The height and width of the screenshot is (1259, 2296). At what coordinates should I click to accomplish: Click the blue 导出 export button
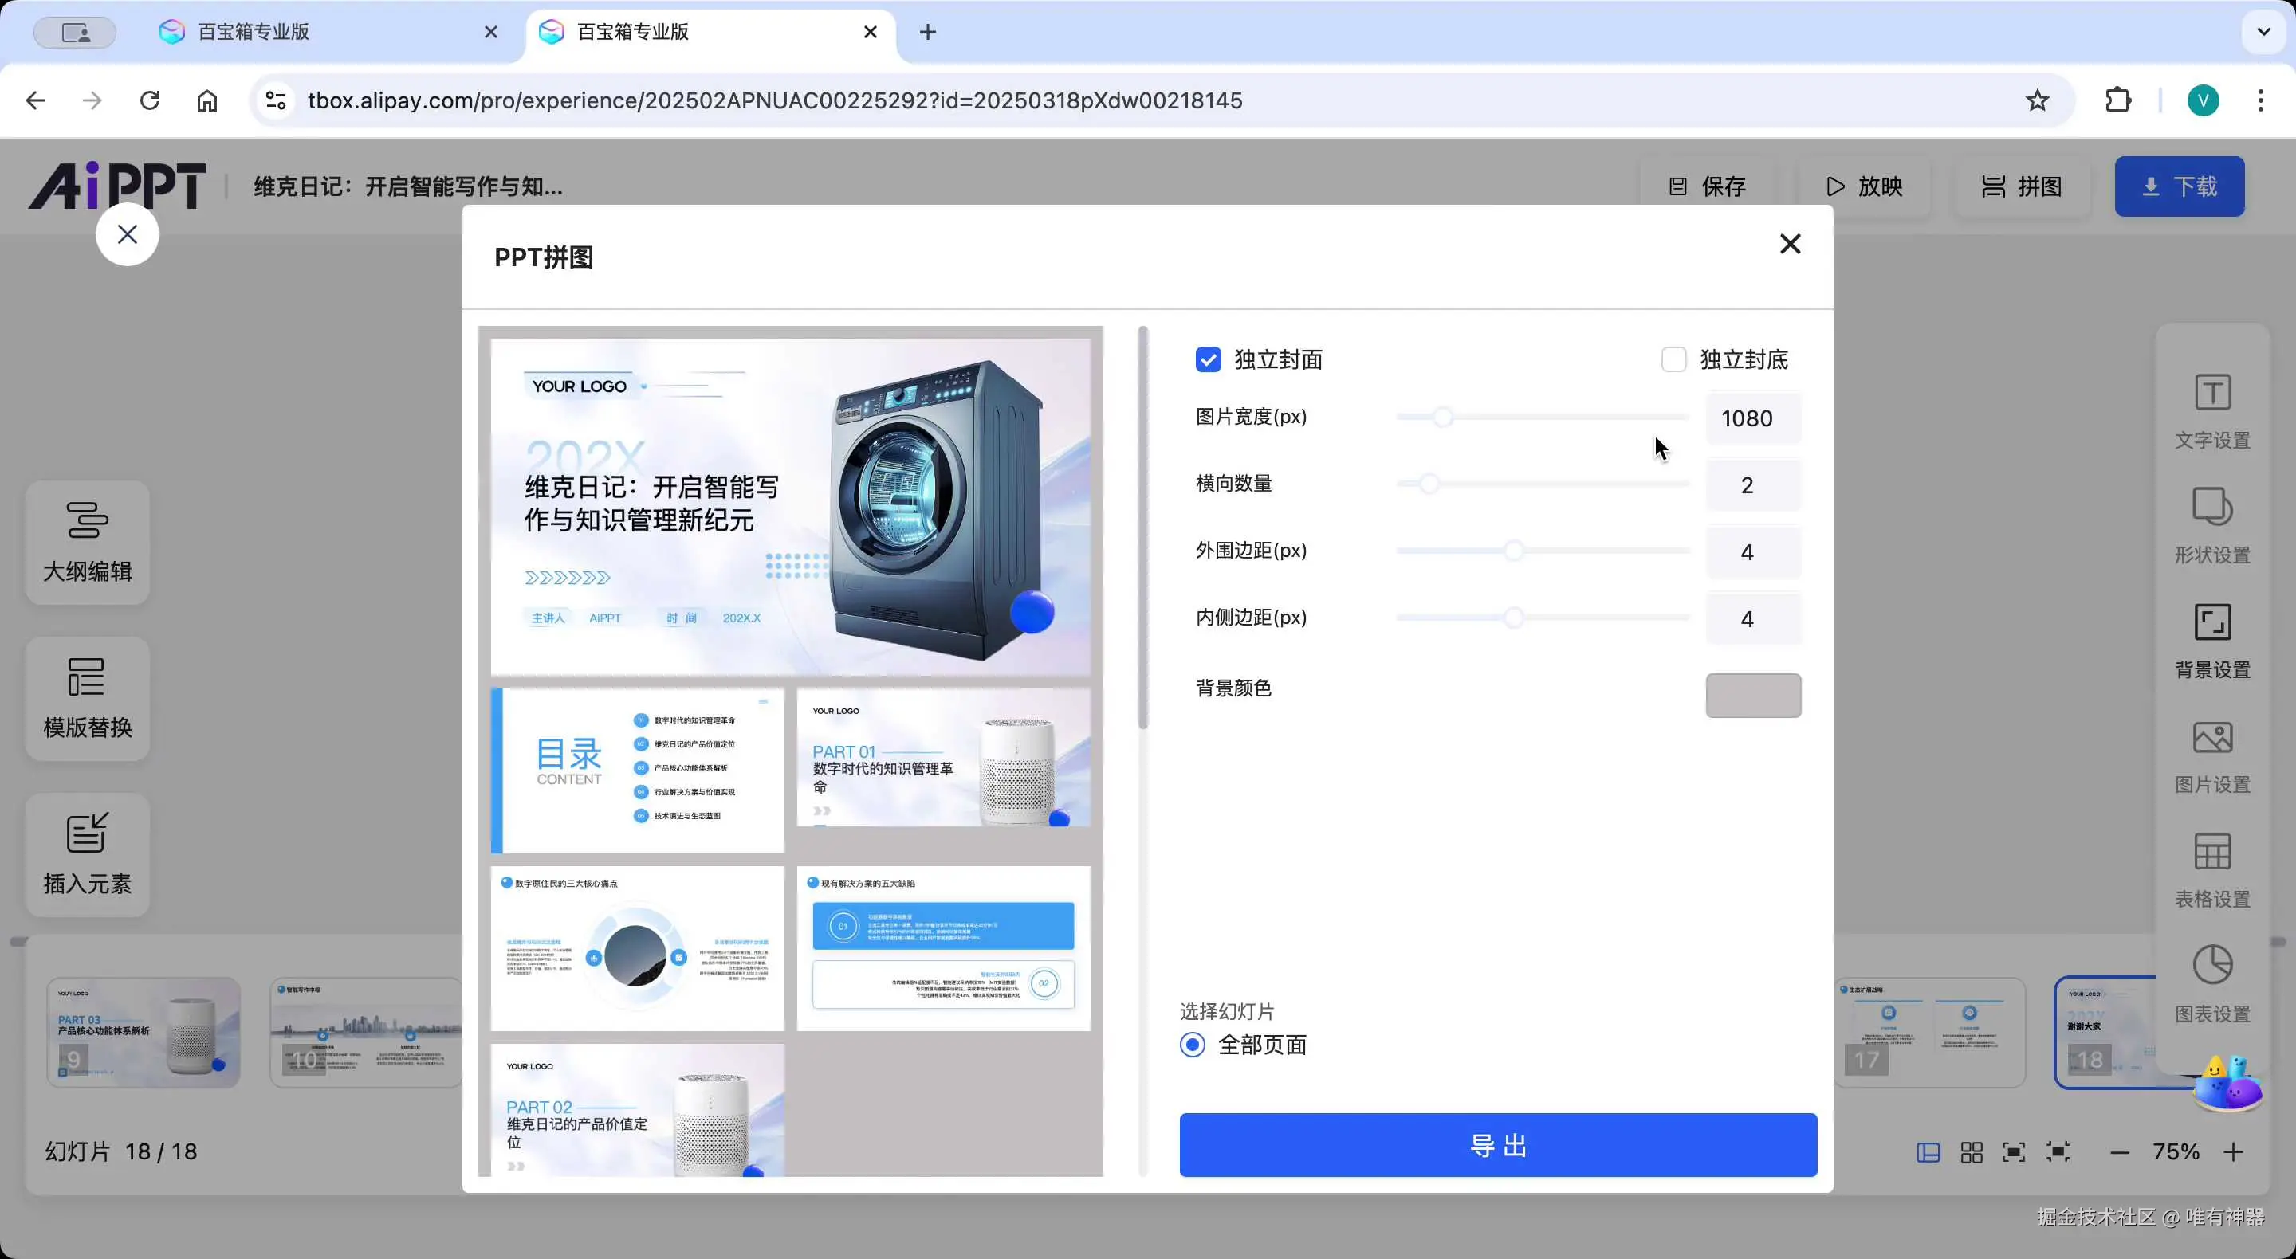[1497, 1145]
